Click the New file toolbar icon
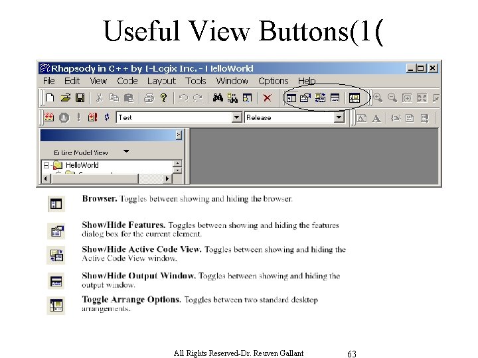The image size is (478, 358). click(50, 97)
